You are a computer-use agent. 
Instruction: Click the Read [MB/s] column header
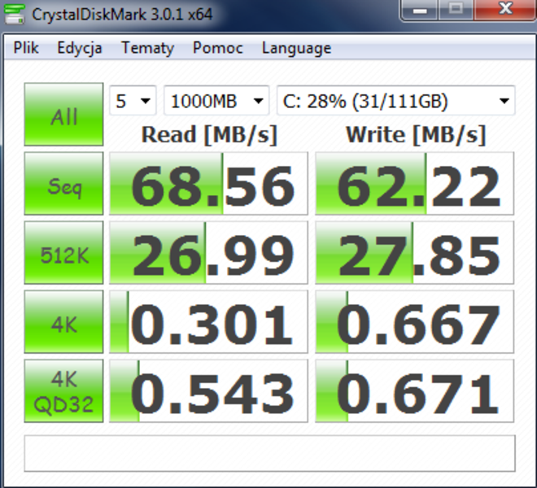[209, 134]
